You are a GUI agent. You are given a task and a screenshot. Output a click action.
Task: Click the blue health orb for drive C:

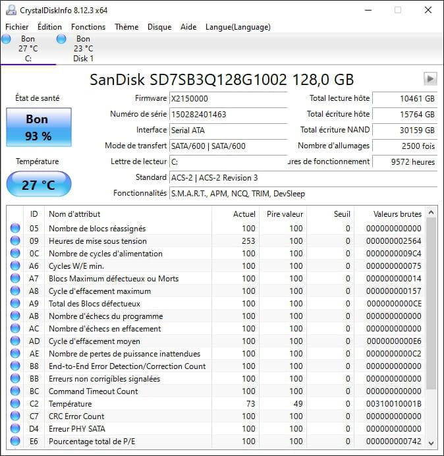coord(6,39)
